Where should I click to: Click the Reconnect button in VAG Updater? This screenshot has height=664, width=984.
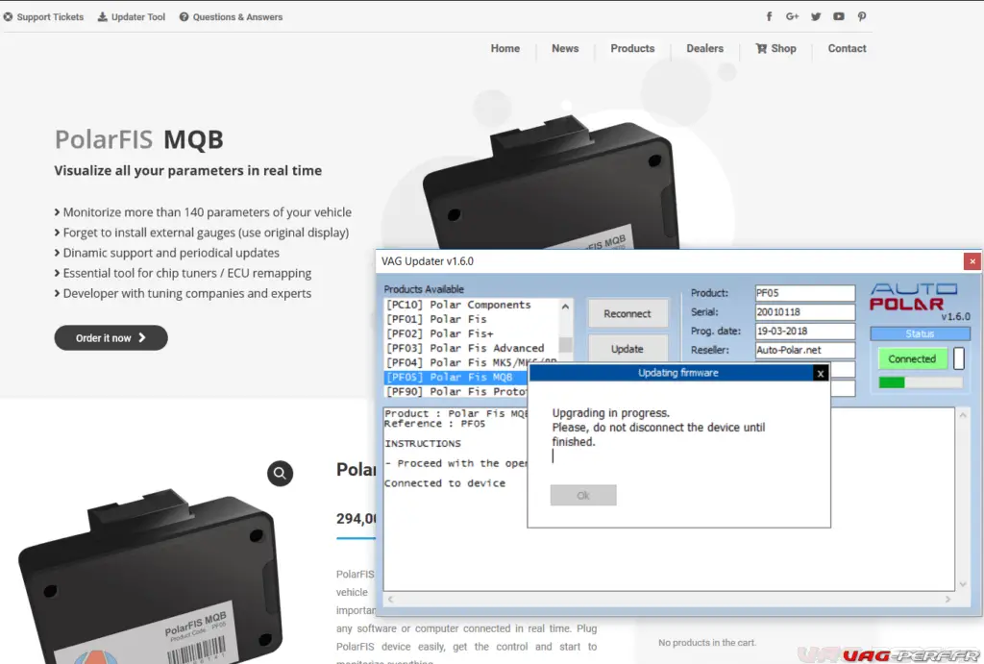627,314
